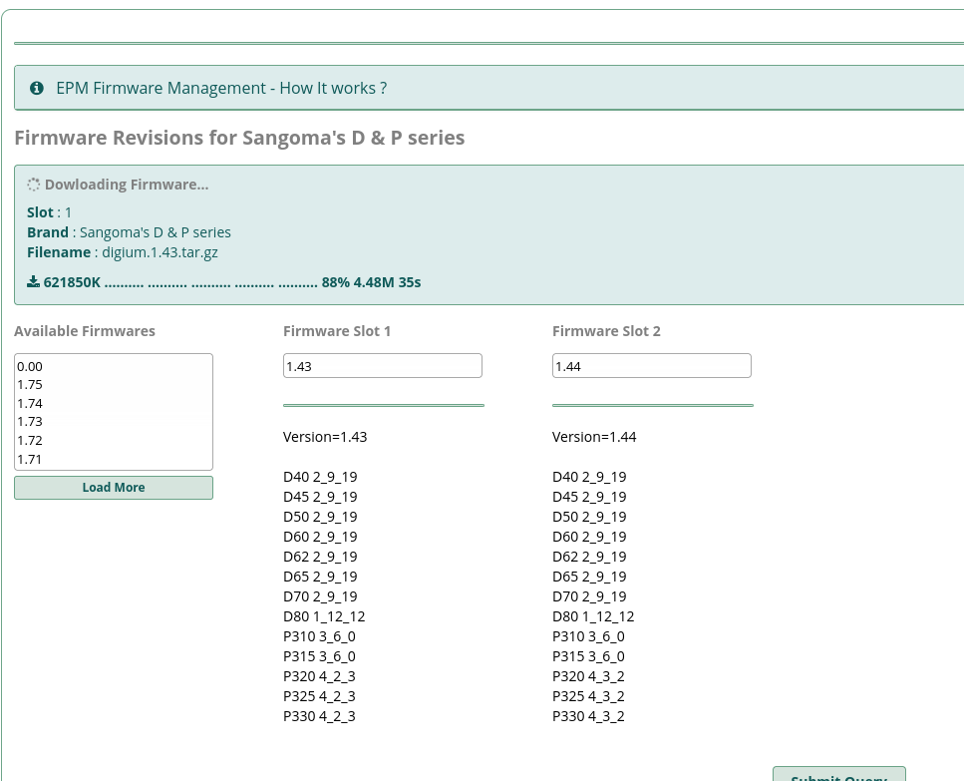Focus the Firmware Slot 2 input field
Image resolution: width=964 pixels, height=781 pixels.
coord(652,366)
